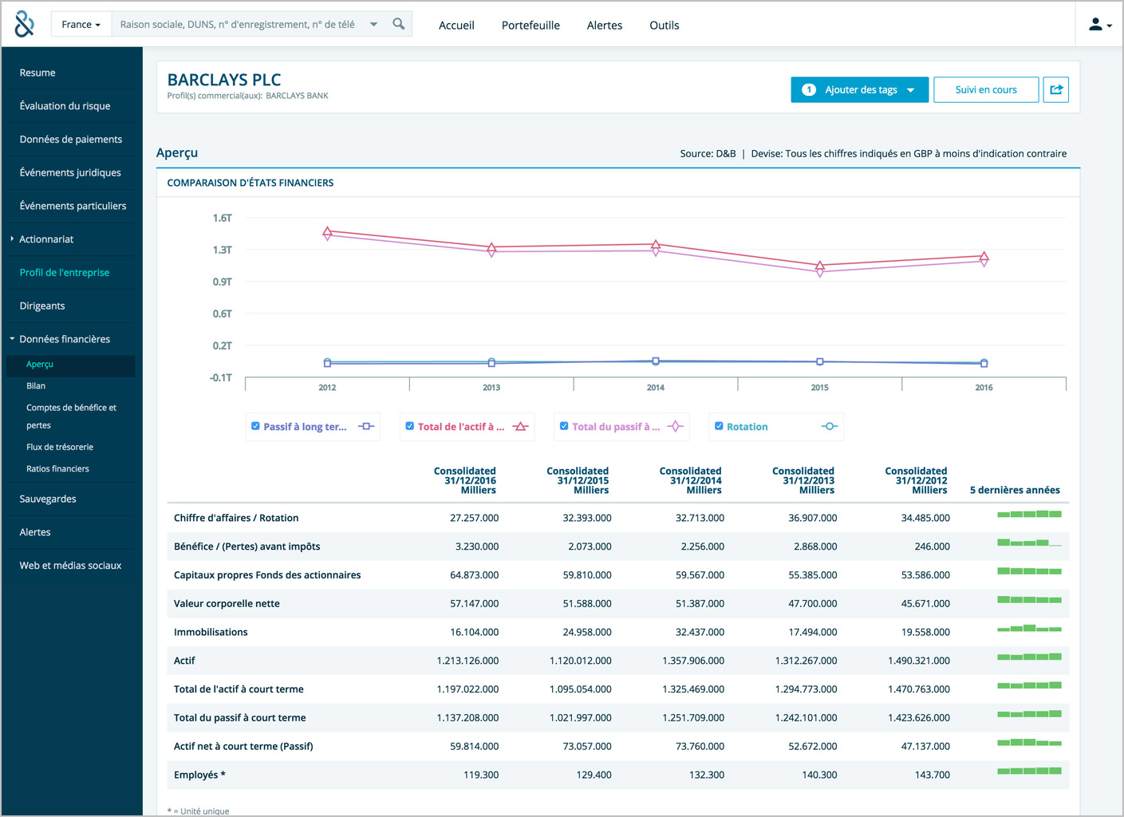
Task: Toggle Total de l'actif checkbox
Action: pyautogui.click(x=409, y=426)
